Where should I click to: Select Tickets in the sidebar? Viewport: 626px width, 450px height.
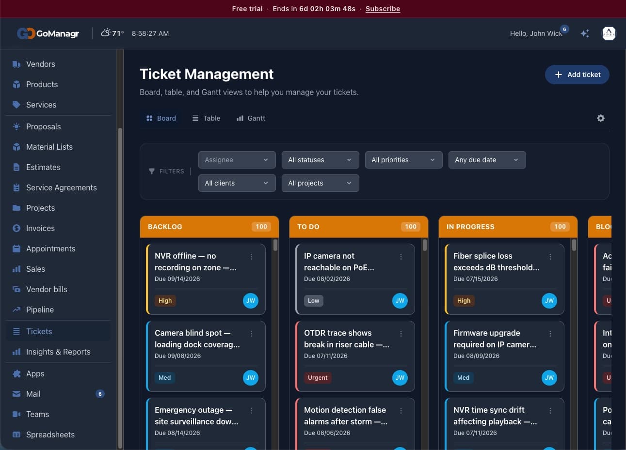[x=58, y=331]
